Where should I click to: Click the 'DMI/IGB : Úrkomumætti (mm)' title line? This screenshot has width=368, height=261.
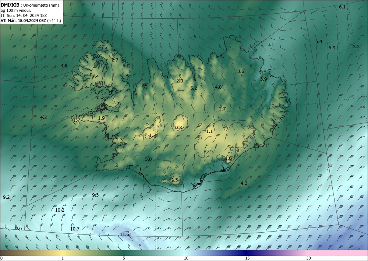(x=30, y=5)
